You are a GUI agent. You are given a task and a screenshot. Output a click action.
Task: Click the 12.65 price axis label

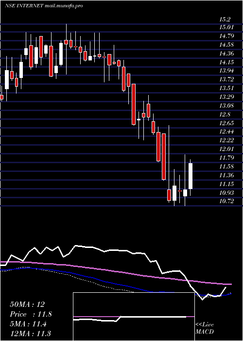click(x=226, y=123)
